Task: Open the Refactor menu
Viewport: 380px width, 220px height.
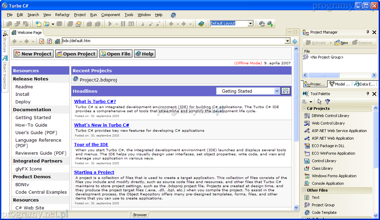Action: 62,15
